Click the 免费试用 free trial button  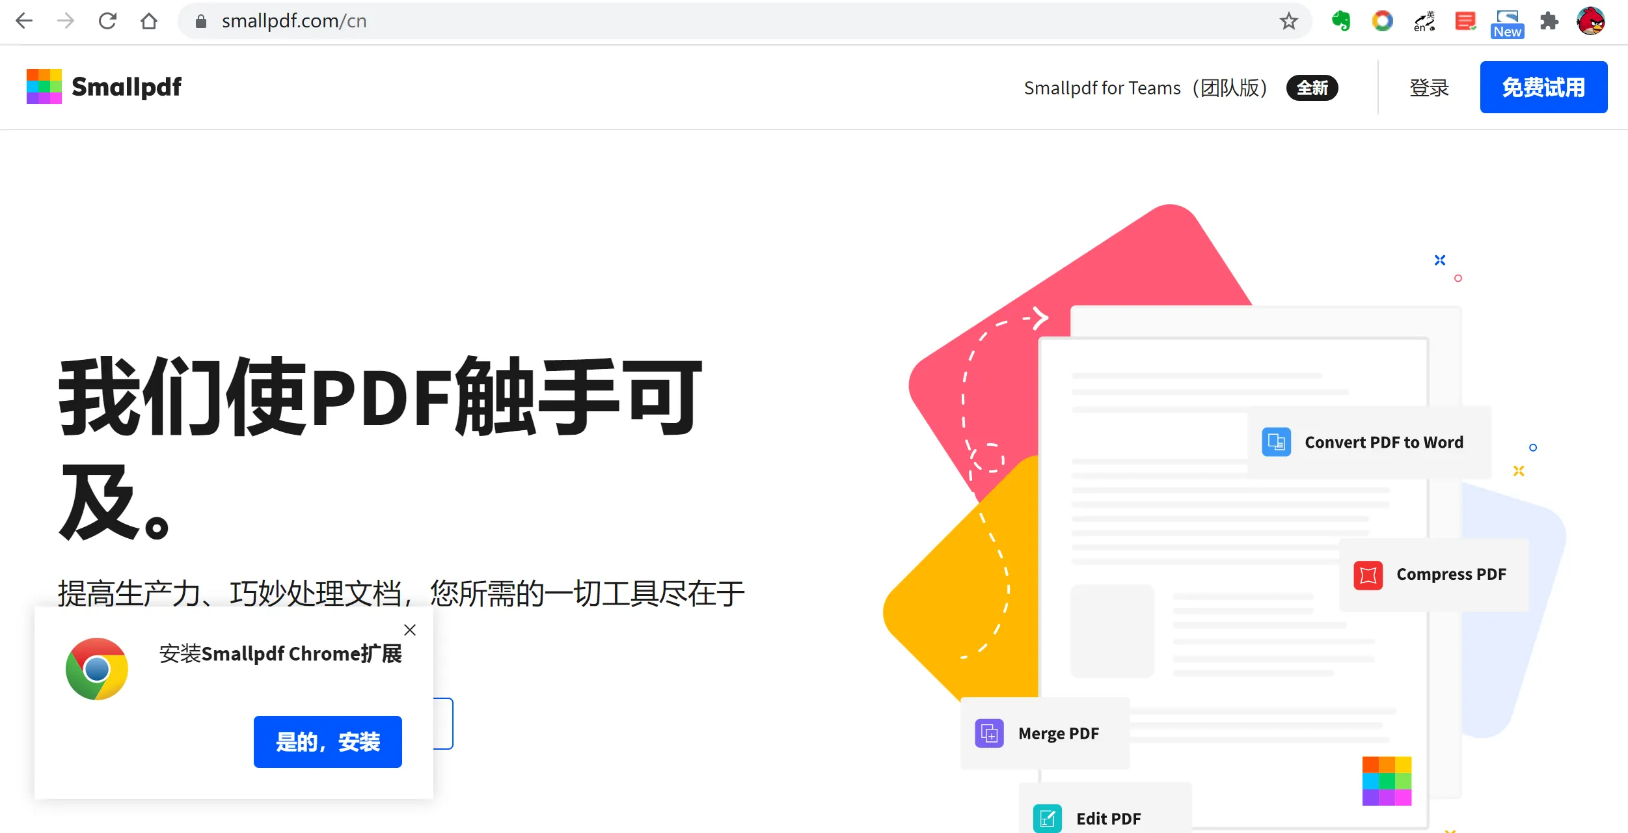tap(1543, 87)
